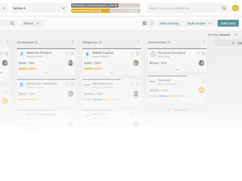Click the Add activity button

(169, 23)
